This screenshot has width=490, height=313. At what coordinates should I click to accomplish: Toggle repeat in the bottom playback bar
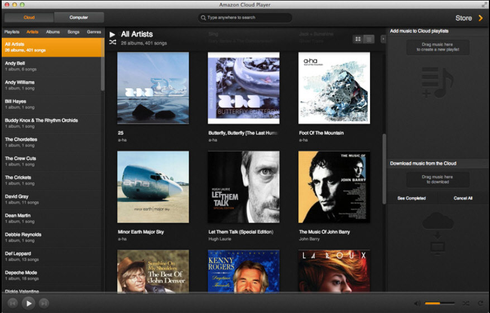tap(480, 304)
